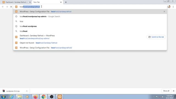Switch to Dashboard Sandeep Rathod tab
The height and width of the screenshot is (99, 176).
tap(16, 2)
